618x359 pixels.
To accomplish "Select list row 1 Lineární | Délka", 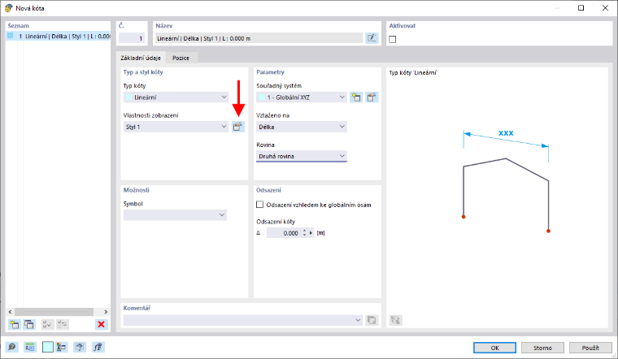I will click(59, 37).
